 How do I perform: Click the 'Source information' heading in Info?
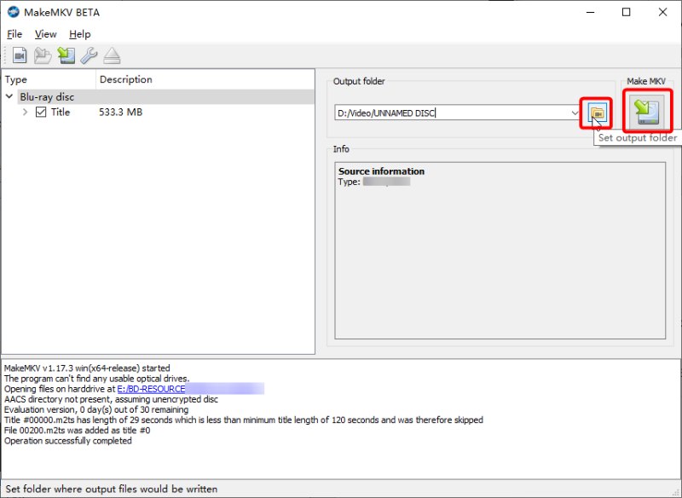(x=381, y=171)
